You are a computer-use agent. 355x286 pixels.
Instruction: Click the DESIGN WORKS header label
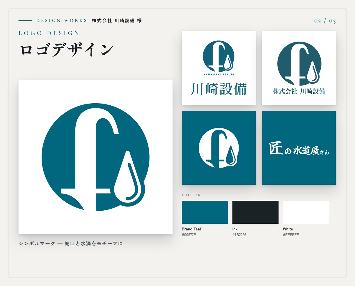62,21
